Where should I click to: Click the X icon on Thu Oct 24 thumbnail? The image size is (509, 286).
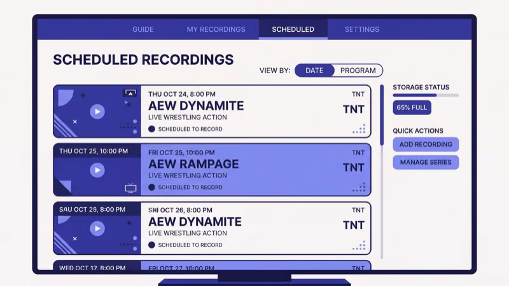75,121
